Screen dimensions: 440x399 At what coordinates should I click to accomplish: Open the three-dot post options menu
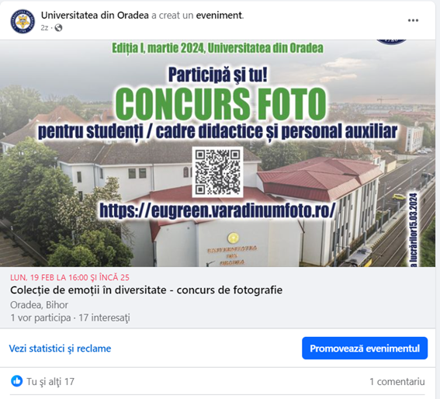click(413, 20)
